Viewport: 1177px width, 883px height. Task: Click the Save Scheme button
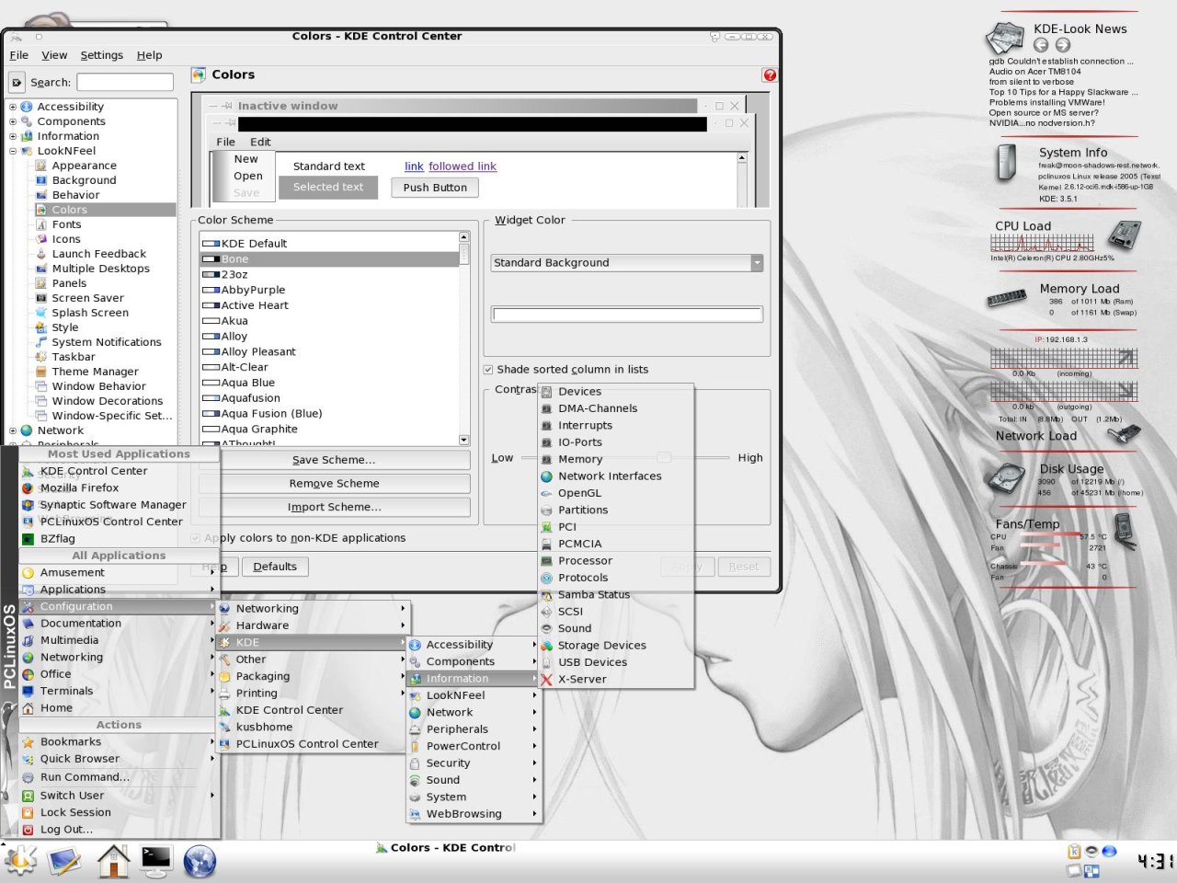point(334,460)
